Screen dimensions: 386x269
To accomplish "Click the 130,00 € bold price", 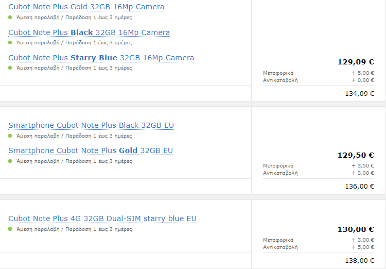I will coord(356,229).
